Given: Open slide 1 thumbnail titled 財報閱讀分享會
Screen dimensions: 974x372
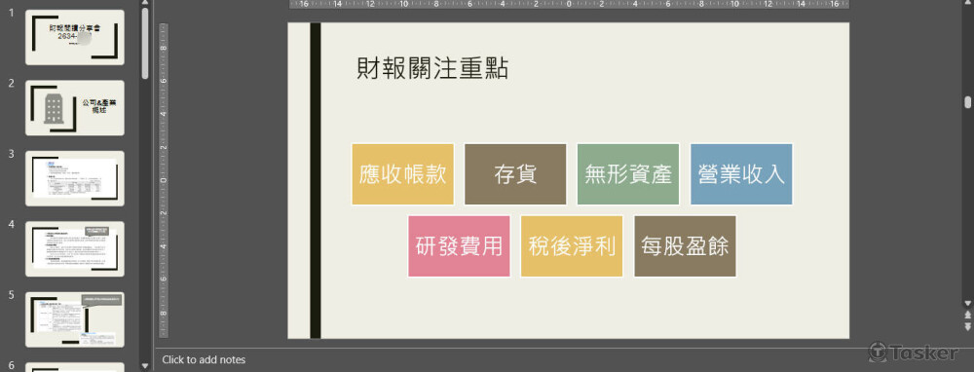Looking at the screenshot, I should pyautogui.click(x=75, y=37).
